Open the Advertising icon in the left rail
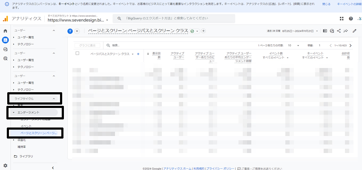The image size is (362, 170). (x=5, y=59)
